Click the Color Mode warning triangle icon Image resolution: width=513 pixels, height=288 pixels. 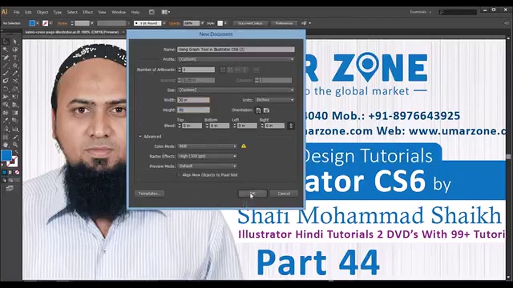(x=244, y=146)
